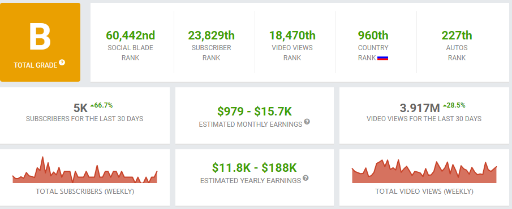Click the 227th autos rank value
Screen dimensions: 512x209
coord(457,35)
